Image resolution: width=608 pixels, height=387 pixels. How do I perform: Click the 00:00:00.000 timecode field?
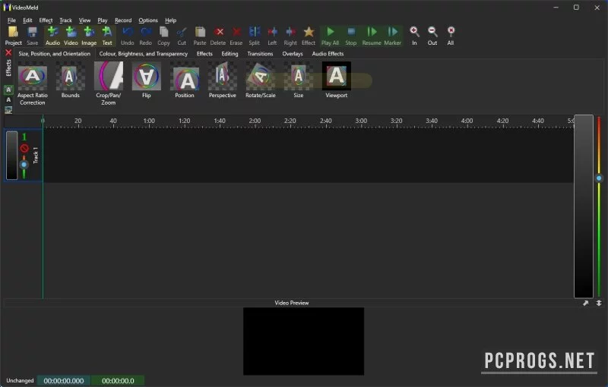click(x=64, y=381)
